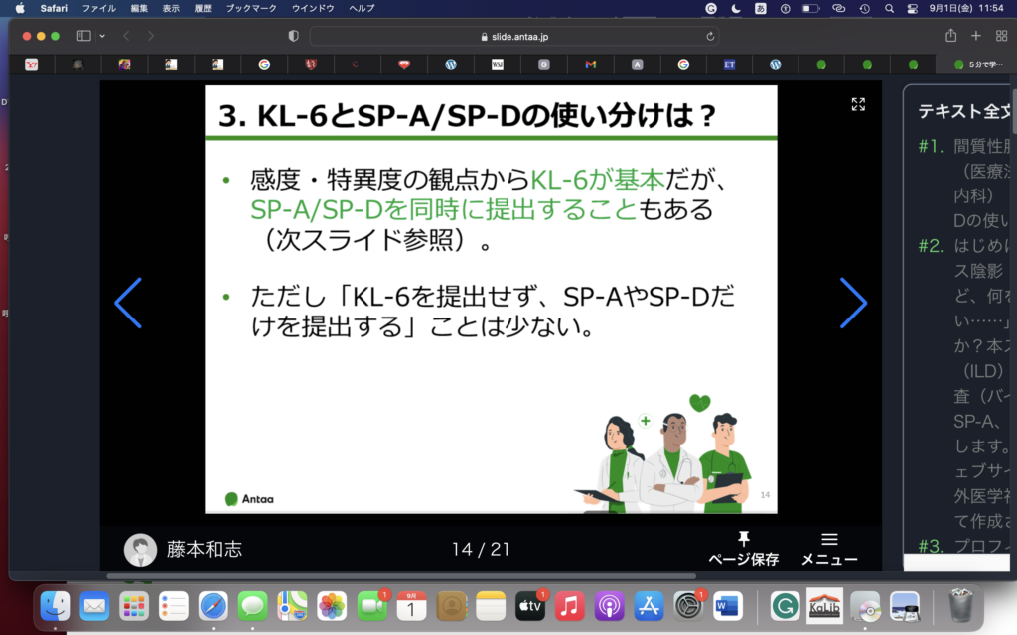This screenshot has height=635, width=1017.
Task: Expand the slide viewer to fullscreen
Action: [858, 104]
